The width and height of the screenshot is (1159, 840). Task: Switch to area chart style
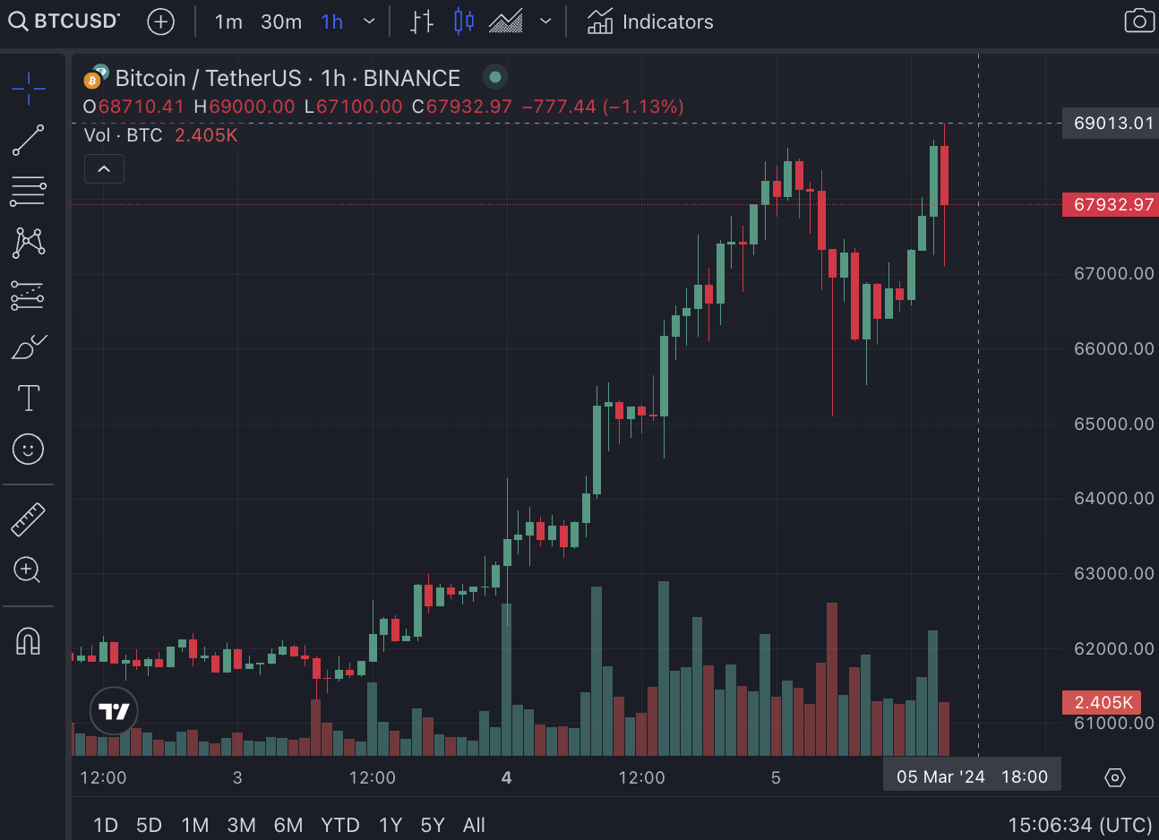[506, 21]
